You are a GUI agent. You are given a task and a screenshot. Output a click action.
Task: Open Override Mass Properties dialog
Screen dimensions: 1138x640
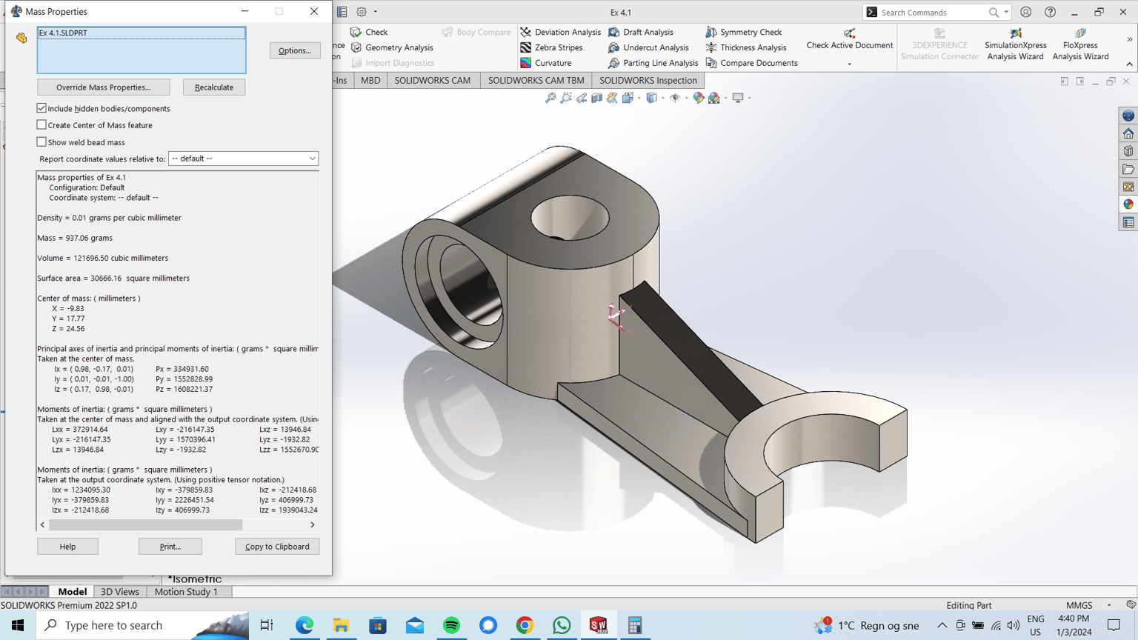coord(104,87)
